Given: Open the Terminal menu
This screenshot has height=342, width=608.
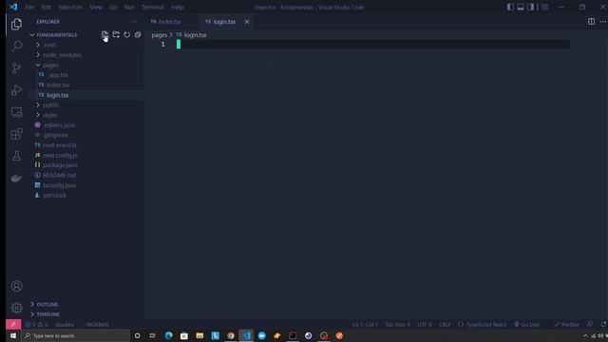Looking at the screenshot, I should 153,7.
